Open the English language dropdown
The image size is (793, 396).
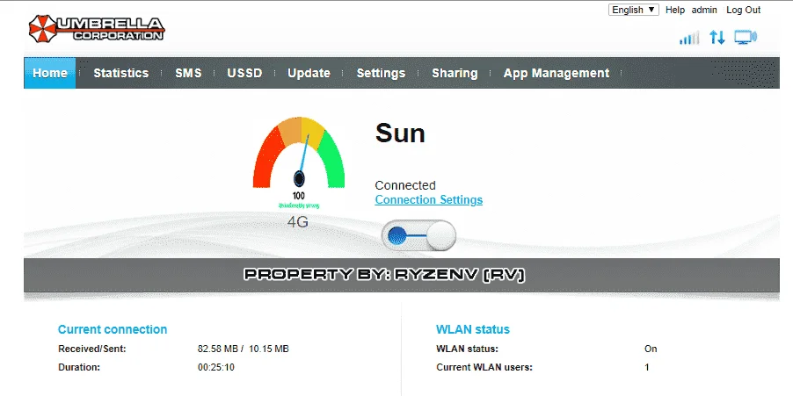tap(633, 10)
